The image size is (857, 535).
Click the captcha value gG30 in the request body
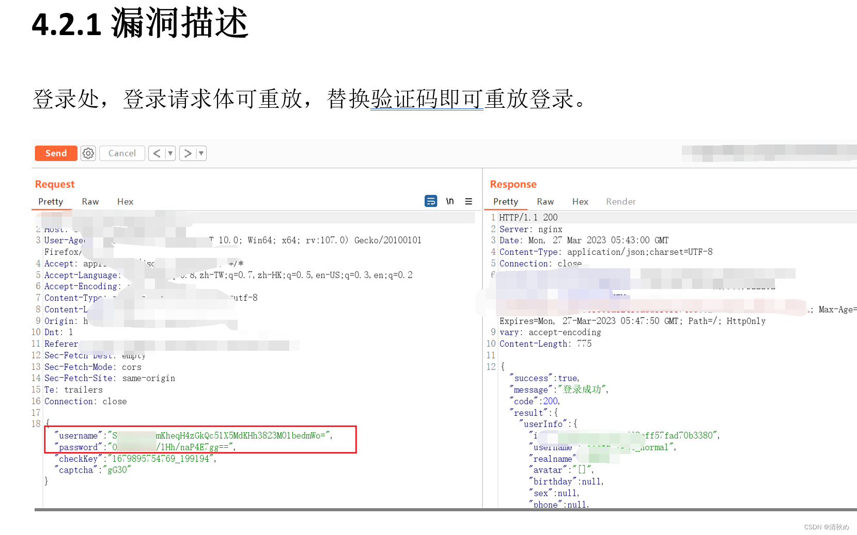point(120,469)
